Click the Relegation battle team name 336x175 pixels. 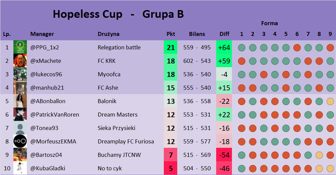119,47
